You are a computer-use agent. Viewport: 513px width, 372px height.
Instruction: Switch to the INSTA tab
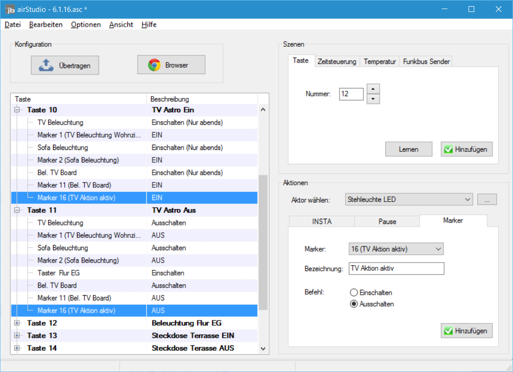pyautogui.click(x=322, y=222)
